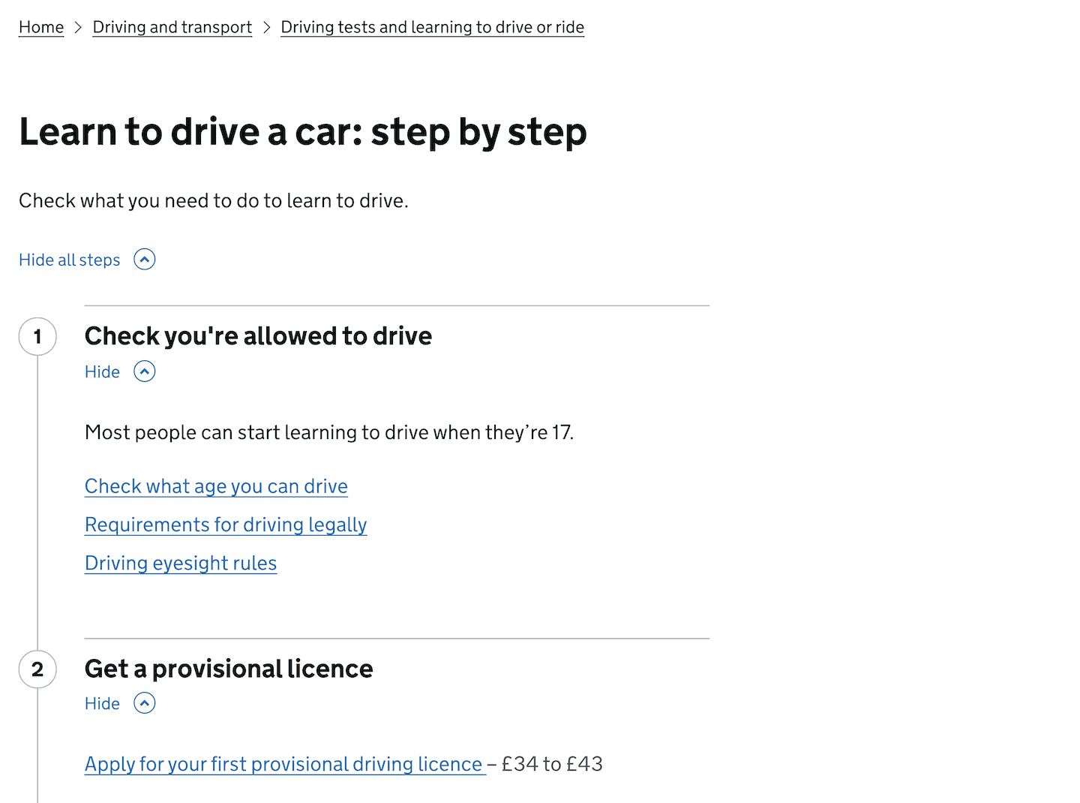Hide the Get a provisional licence step
The image size is (1080, 803).
click(x=103, y=703)
